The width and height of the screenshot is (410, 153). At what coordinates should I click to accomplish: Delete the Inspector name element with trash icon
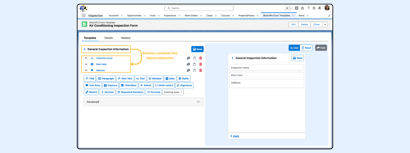click(201, 58)
